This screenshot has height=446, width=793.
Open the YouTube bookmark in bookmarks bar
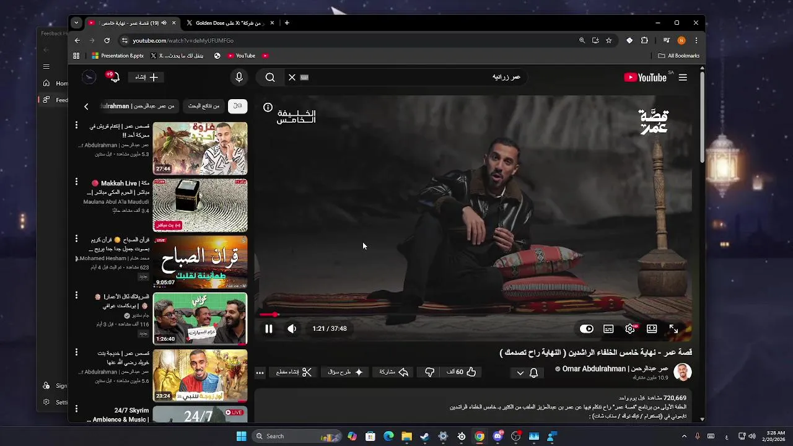click(x=241, y=56)
